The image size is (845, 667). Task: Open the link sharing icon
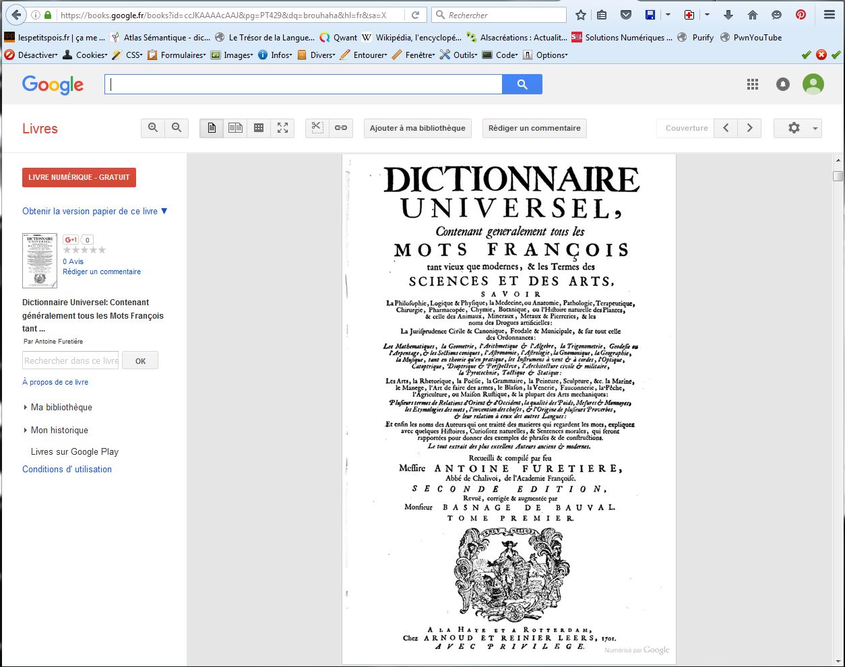tap(341, 128)
